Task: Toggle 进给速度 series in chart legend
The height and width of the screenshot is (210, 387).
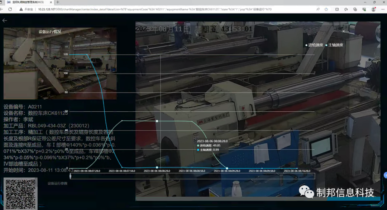Action: coord(315,45)
